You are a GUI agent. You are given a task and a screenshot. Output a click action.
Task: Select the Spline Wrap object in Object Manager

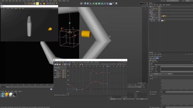tap(155, 8)
